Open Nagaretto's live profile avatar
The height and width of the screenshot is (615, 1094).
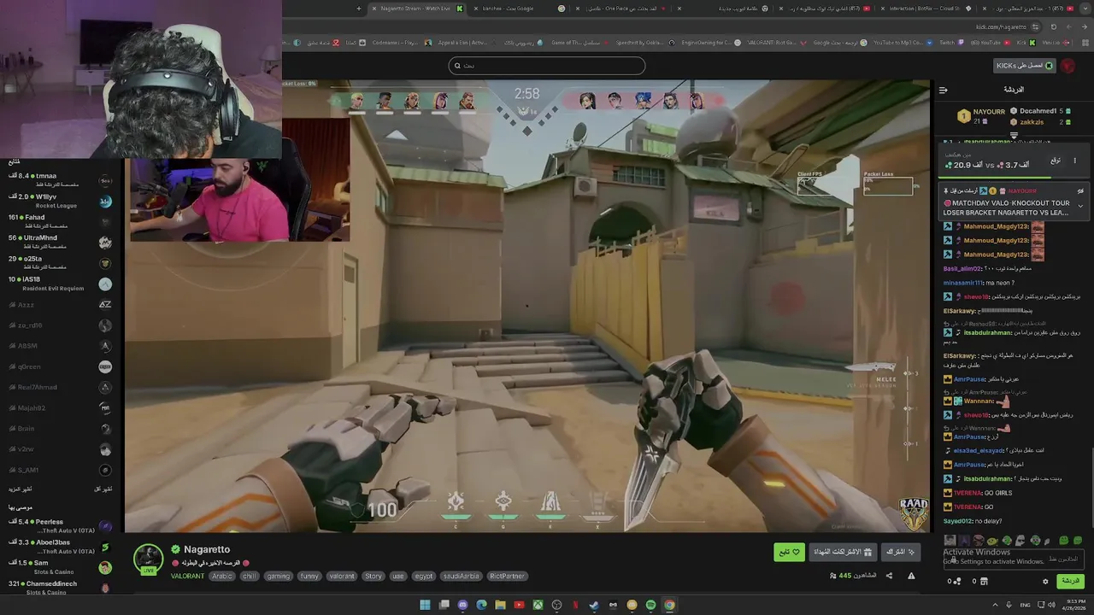(148, 559)
